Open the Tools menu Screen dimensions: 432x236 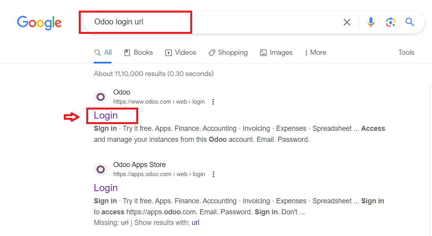tap(406, 52)
